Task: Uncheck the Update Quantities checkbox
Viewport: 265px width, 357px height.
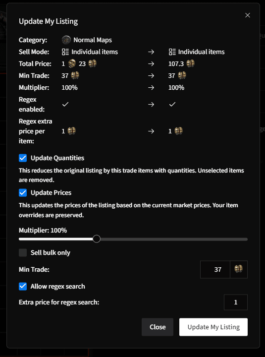Action: (23, 158)
